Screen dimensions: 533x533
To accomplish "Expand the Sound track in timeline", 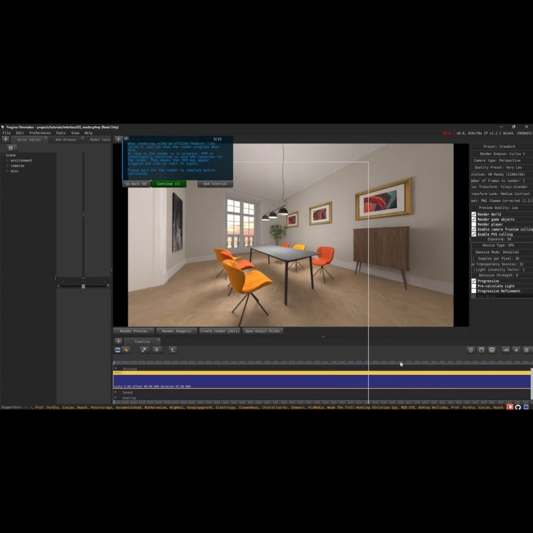I will click(x=116, y=392).
